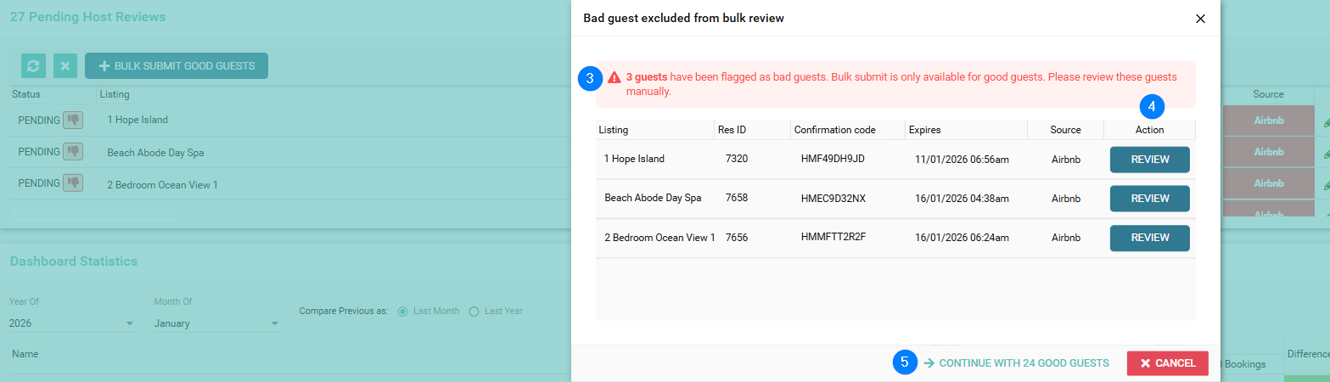The image size is (1330, 382).
Task: Select the Last Year radio button
Action: 474,311
